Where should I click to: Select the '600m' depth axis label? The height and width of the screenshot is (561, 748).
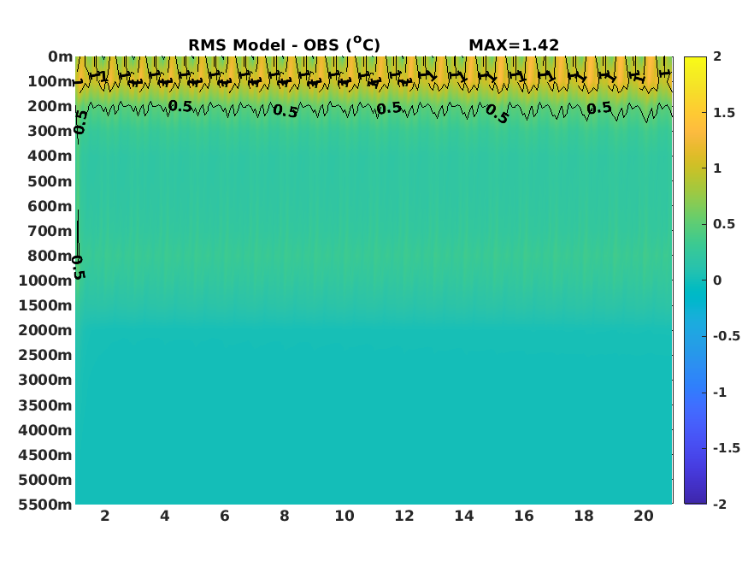[x=50, y=206]
